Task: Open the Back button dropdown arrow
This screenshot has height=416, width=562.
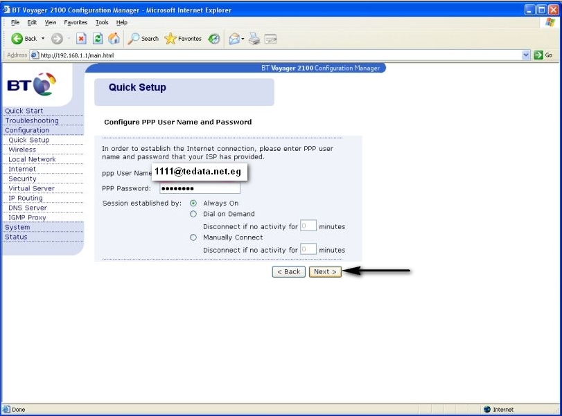Action: (43, 39)
